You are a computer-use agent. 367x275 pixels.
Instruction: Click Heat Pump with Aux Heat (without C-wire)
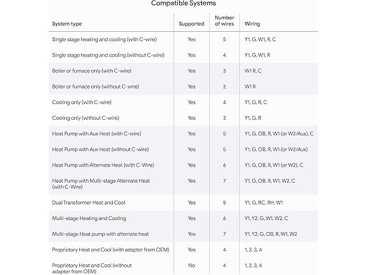(x=100, y=150)
